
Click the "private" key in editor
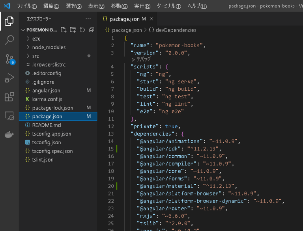145,126
